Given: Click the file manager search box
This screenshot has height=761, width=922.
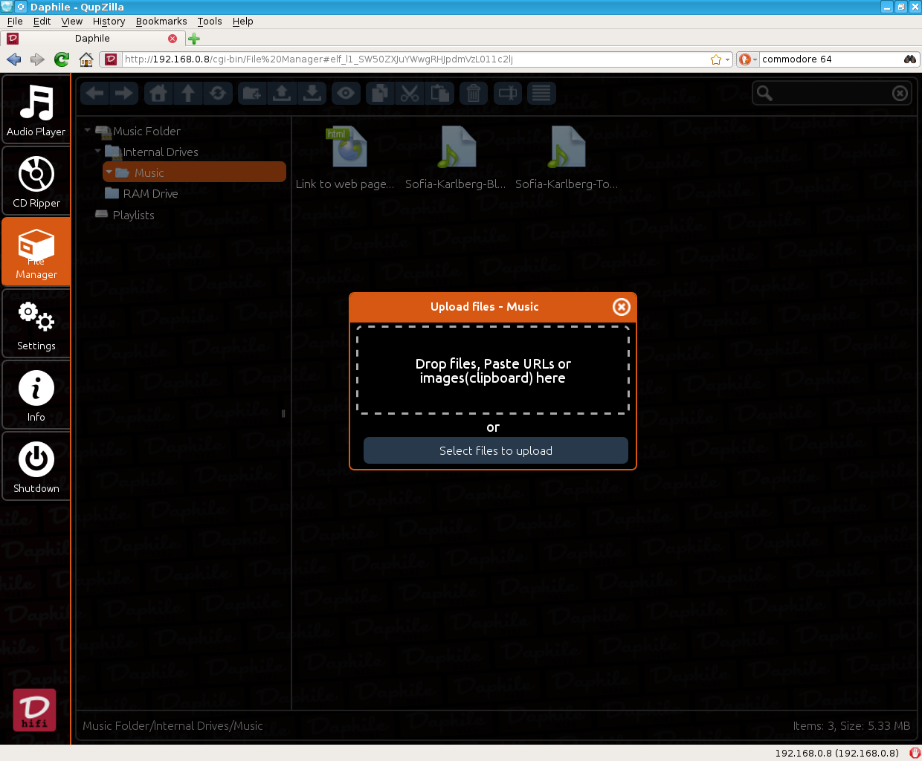Looking at the screenshot, I should [x=831, y=93].
